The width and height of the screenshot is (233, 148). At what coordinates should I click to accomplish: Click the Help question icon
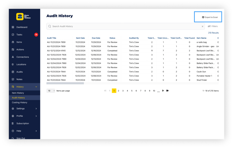pyautogui.click(x=13, y=131)
